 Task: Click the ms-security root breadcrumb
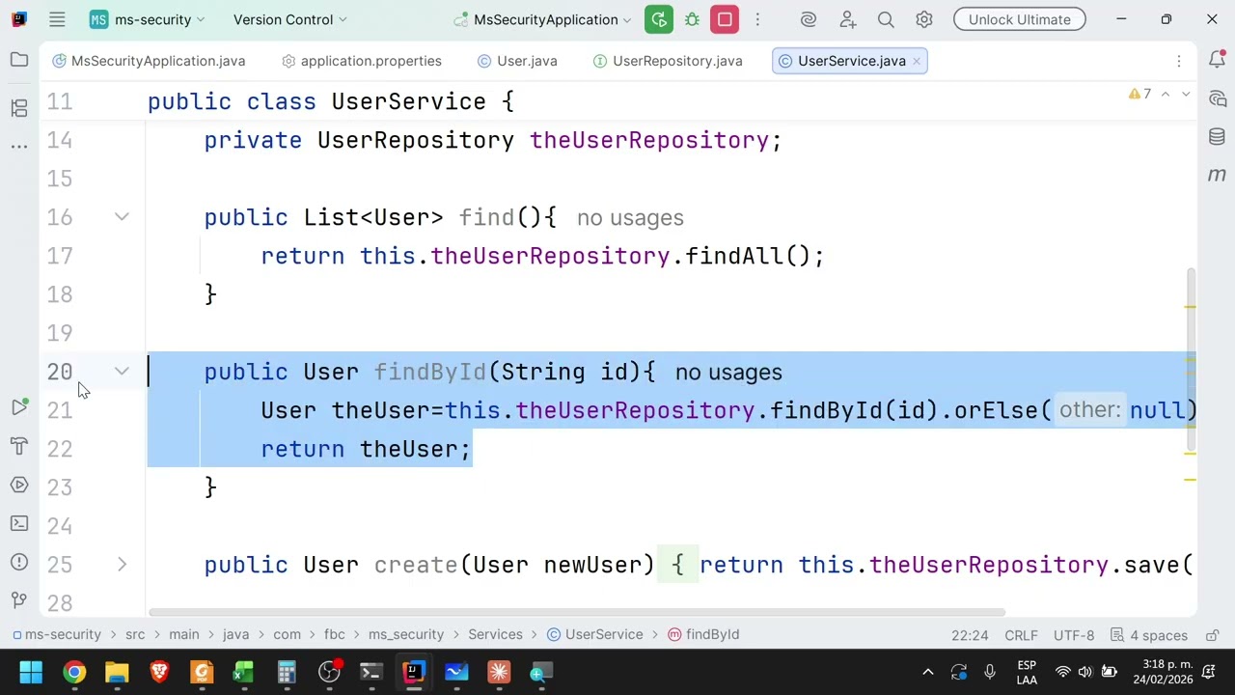pos(56,634)
